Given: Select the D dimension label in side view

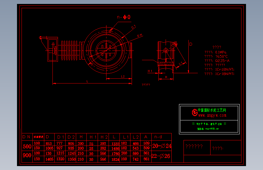Looking at the screenshot, I should (x=191, y=44).
